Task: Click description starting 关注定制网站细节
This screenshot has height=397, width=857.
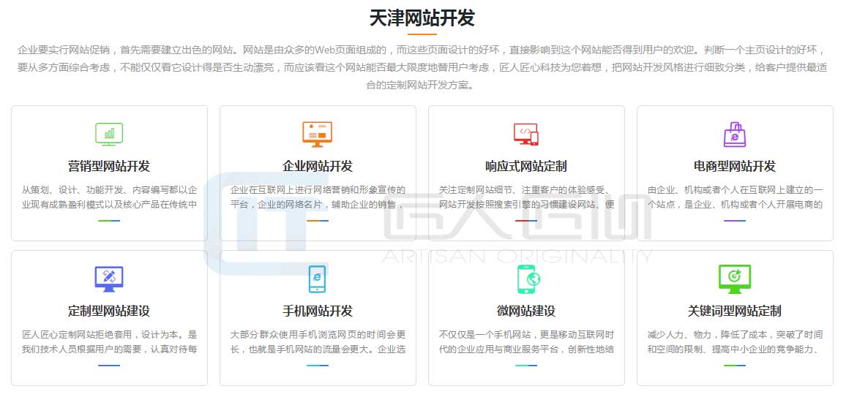Action: point(525,197)
